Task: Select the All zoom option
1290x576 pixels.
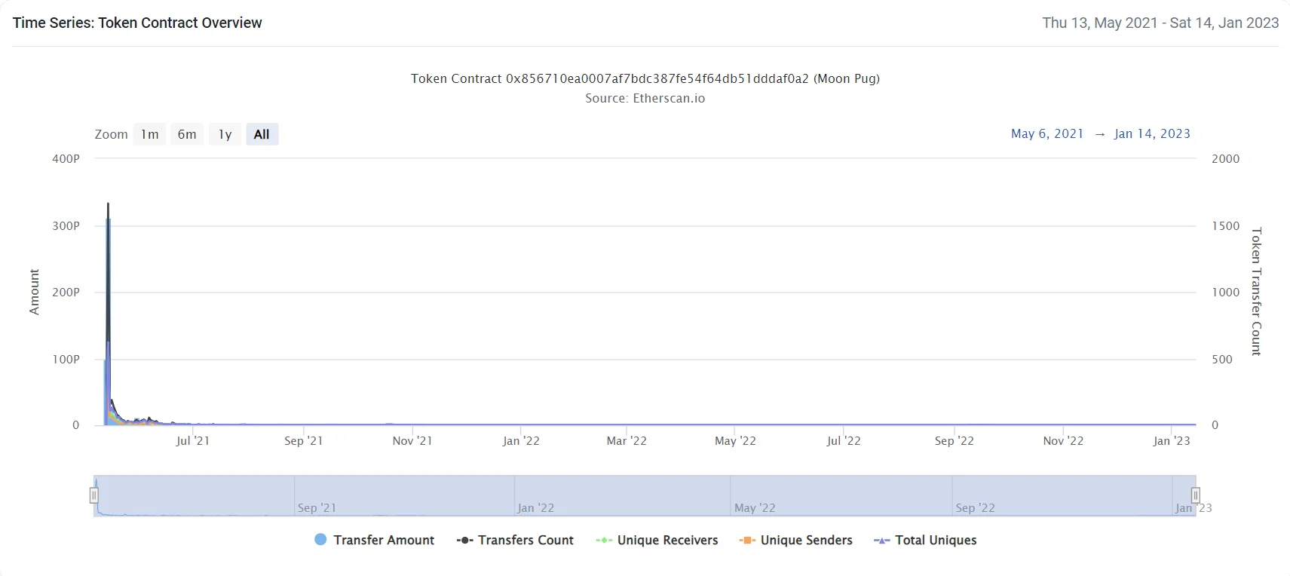Action: (262, 134)
